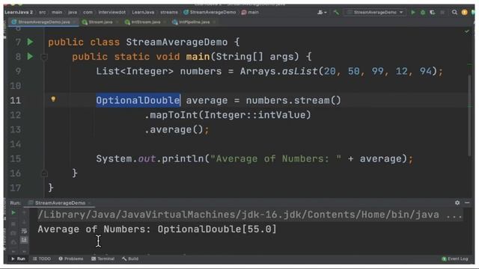479x269 pixels.
Task: Click the green inspection checkmark in editor corner
Action: coord(467,31)
